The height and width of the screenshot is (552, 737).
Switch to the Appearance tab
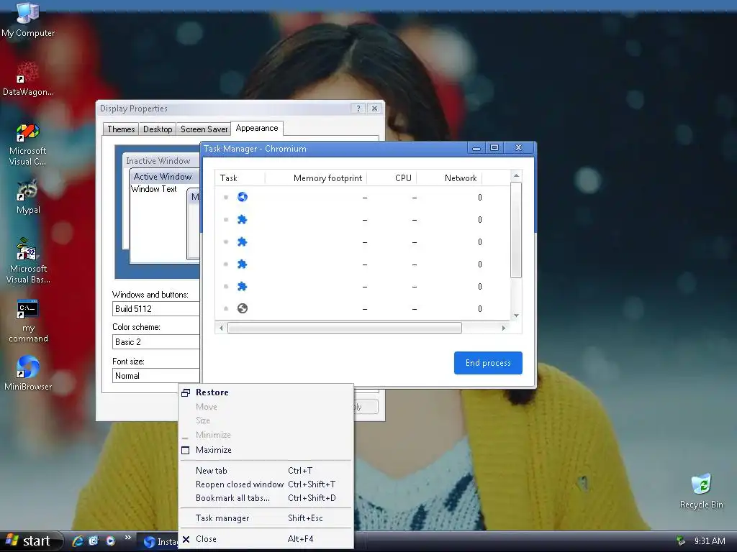(x=257, y=128)
